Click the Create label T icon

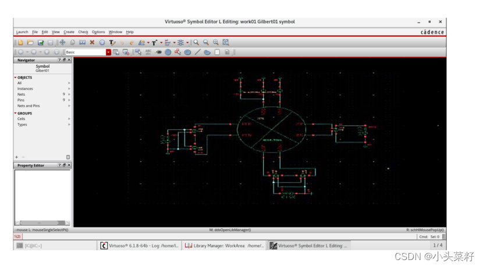(154, 42)
